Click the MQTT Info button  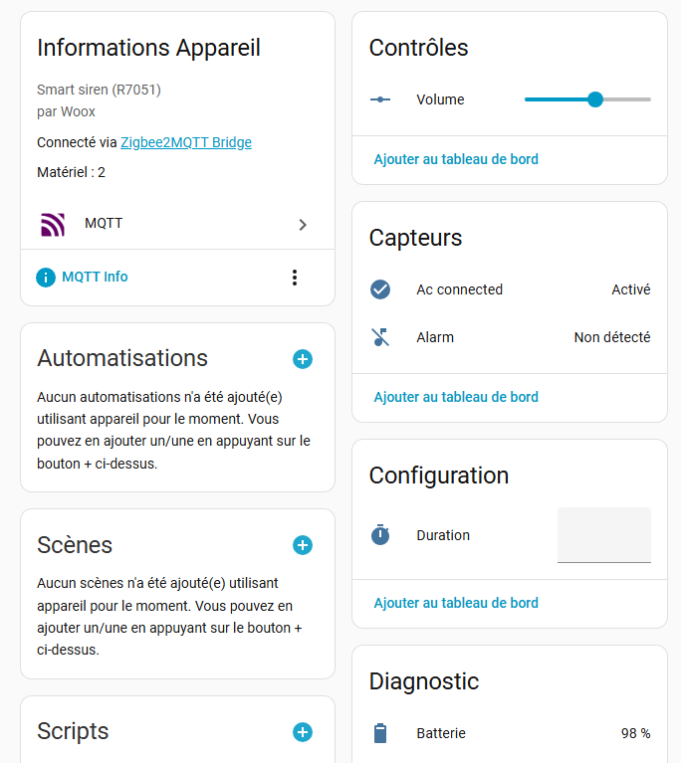point(95,278)
